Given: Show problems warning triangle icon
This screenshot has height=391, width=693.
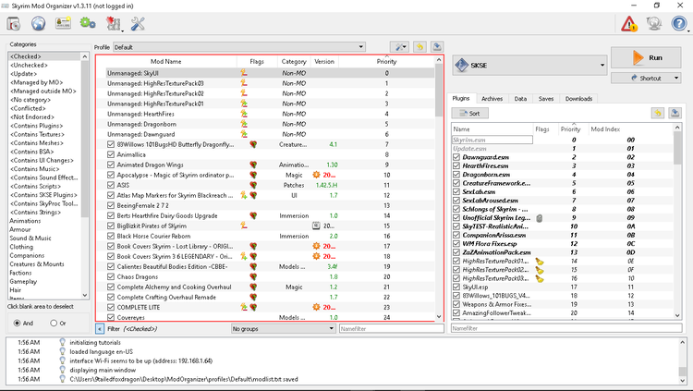Looking at the screenshot, I should point(629,23).
